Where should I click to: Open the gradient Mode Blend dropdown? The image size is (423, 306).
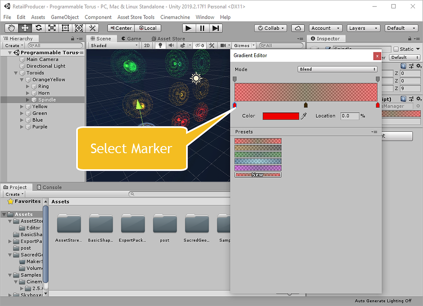pos(337,69)
